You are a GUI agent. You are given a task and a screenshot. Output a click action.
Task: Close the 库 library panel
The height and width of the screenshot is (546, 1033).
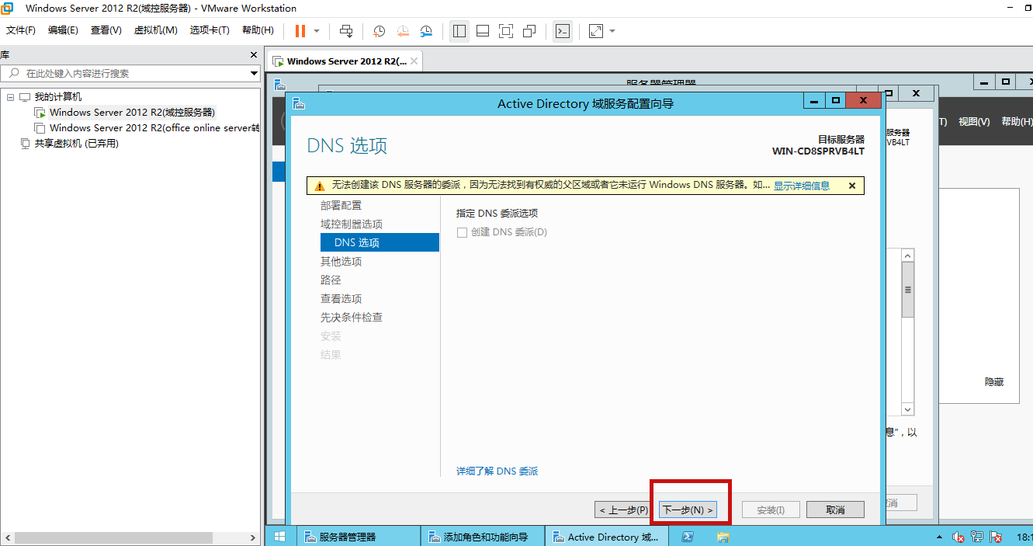(253, 55)
